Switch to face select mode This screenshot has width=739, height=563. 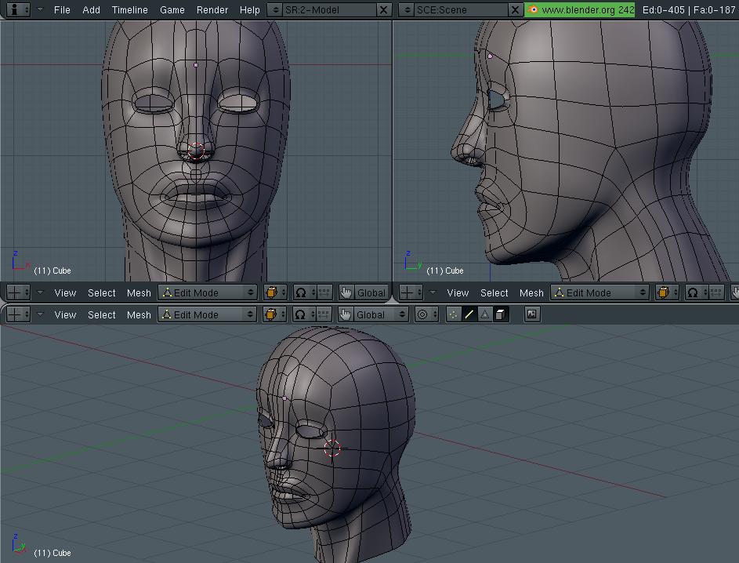click(x=484, y=314)
